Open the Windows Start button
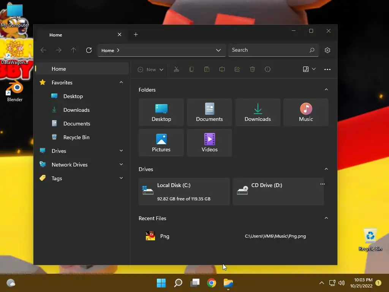Image resolution: width=389 pixels, height=292 pixels. [161, 283]
